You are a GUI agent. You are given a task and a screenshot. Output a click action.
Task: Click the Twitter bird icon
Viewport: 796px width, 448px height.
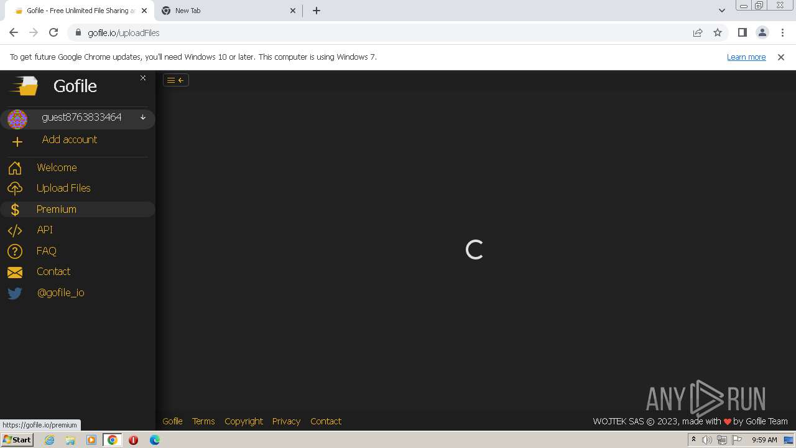[x=15, y=293]
